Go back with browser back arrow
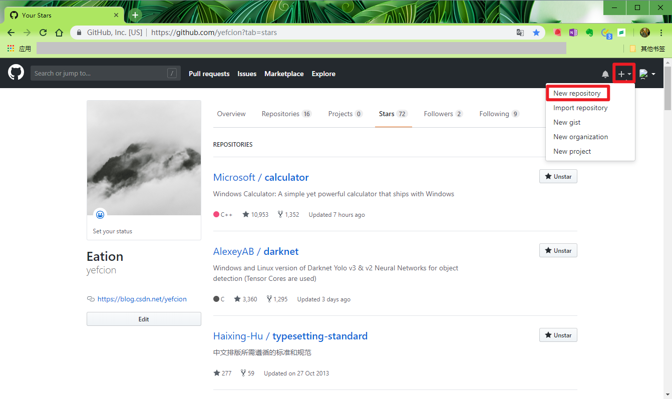Screen dimensions: 672x399 pyautogui.click(x=11, y=33)
